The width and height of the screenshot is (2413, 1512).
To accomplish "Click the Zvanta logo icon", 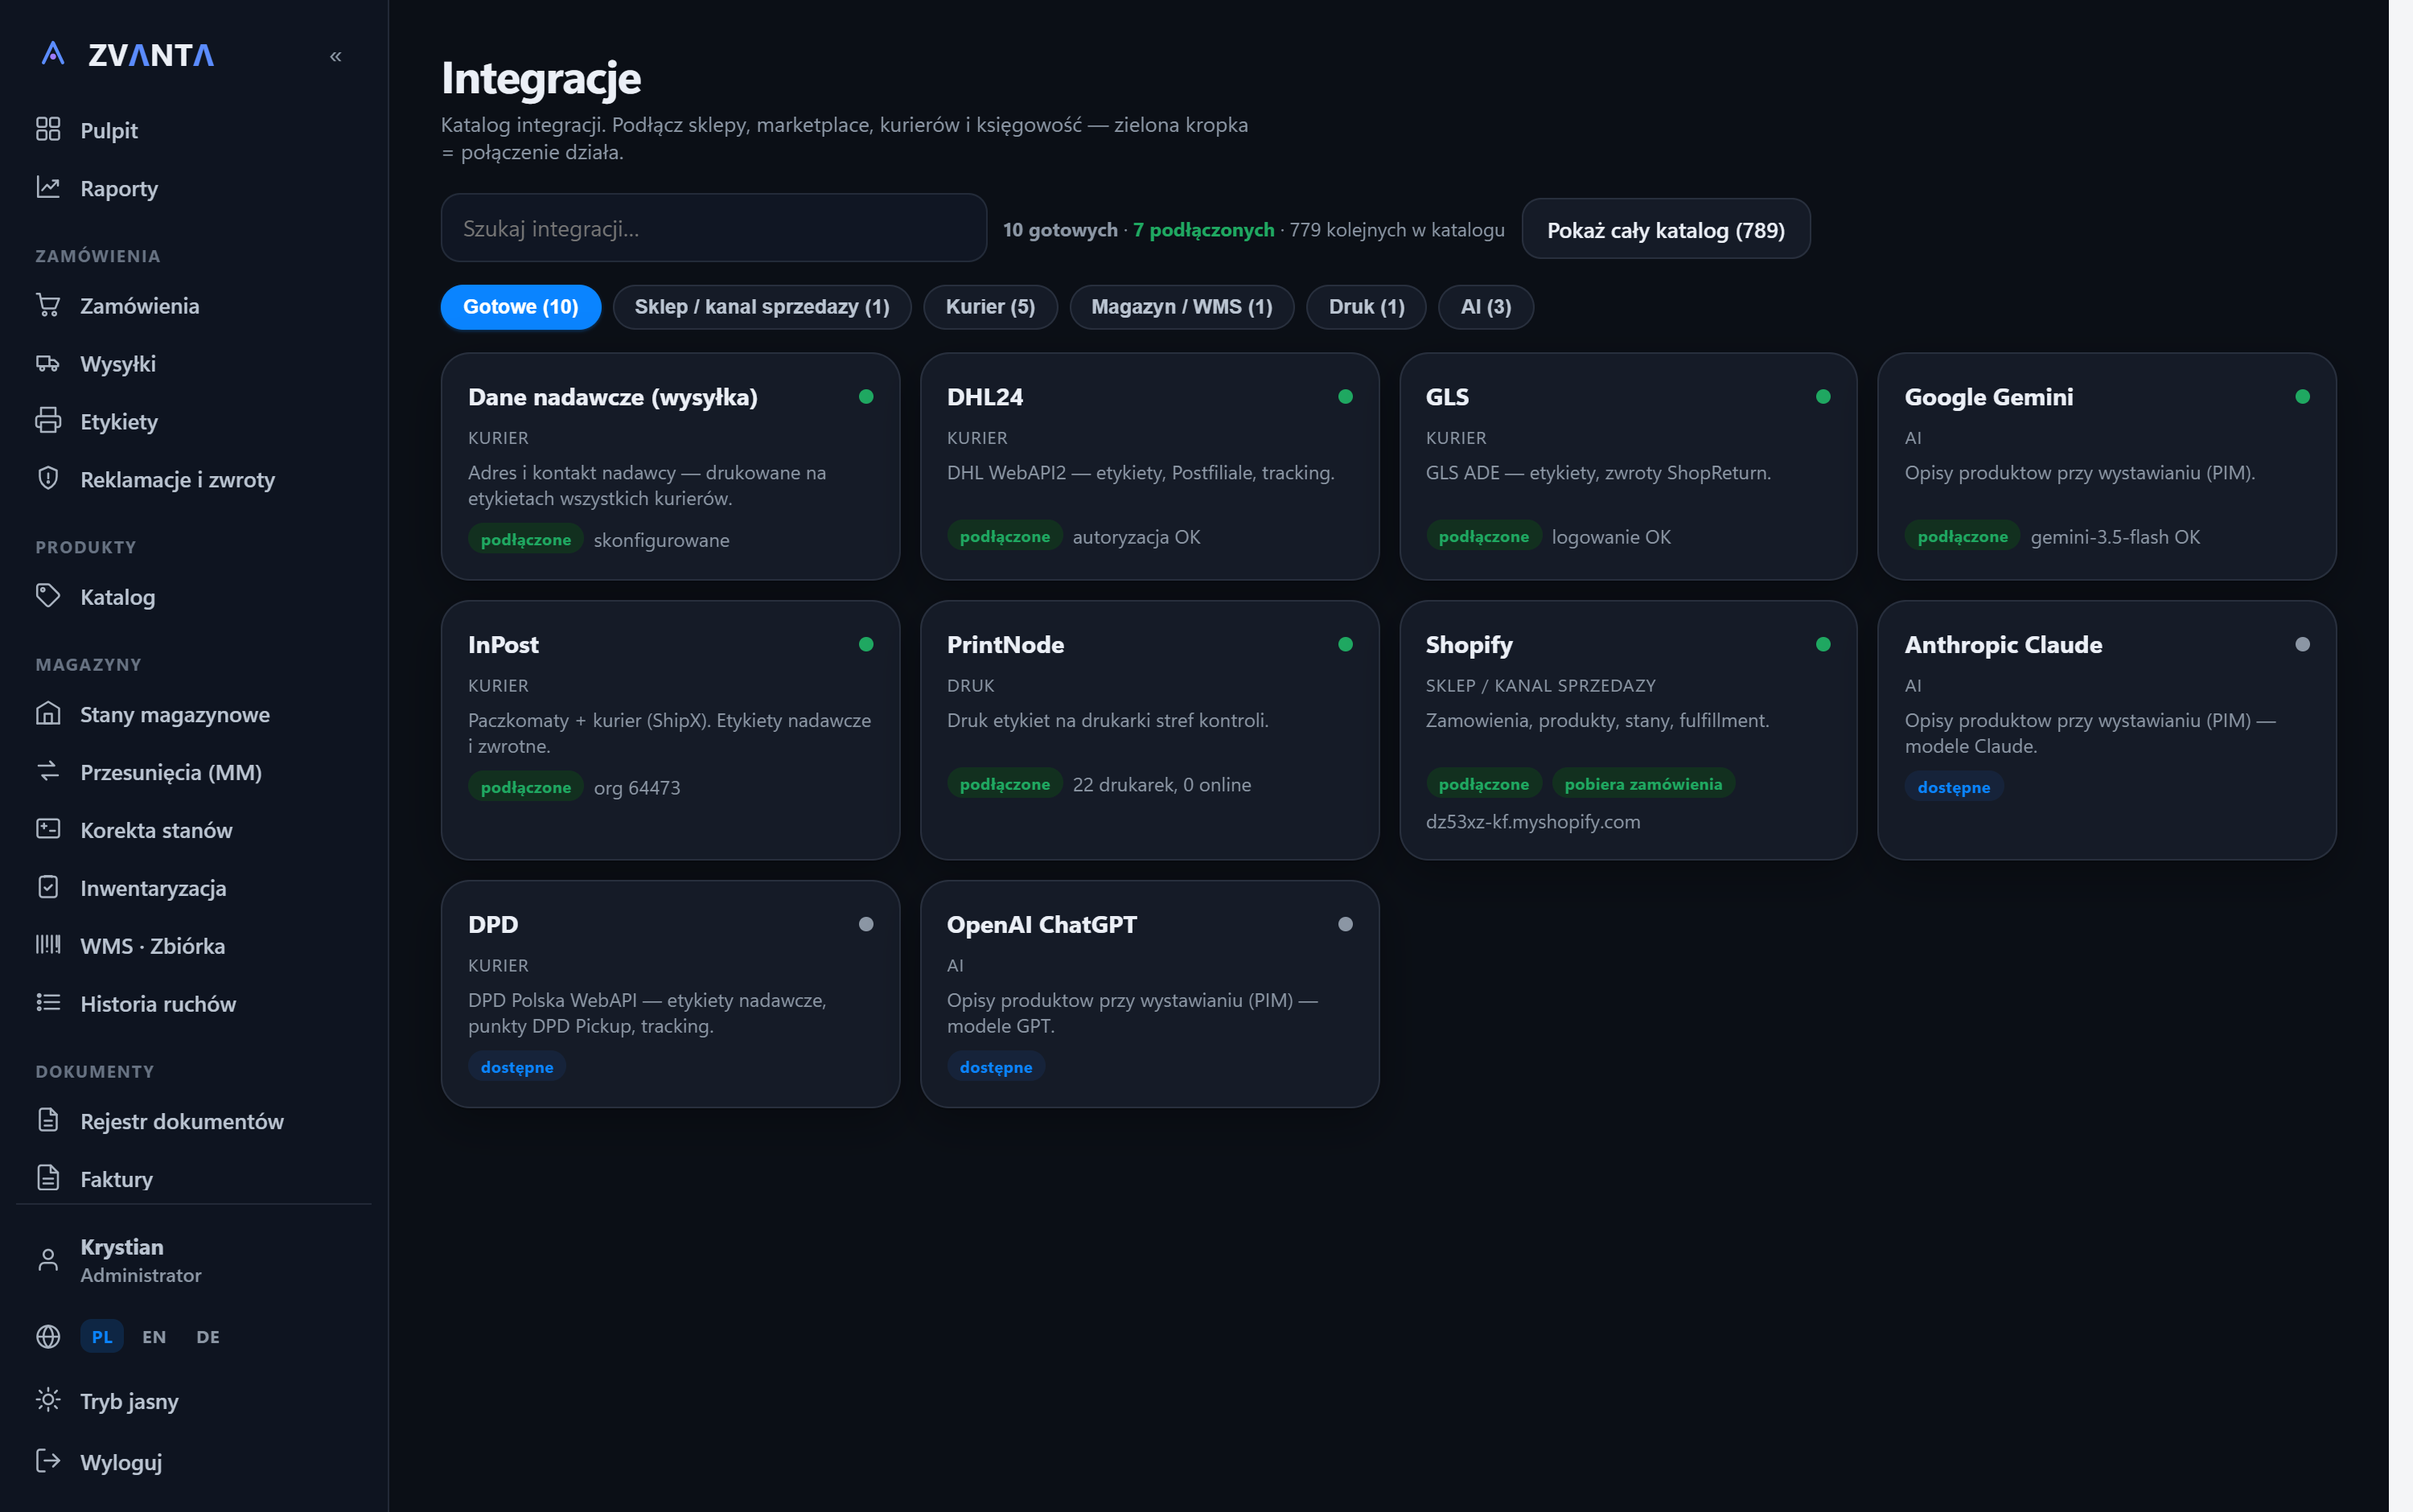I will [53, 53].
